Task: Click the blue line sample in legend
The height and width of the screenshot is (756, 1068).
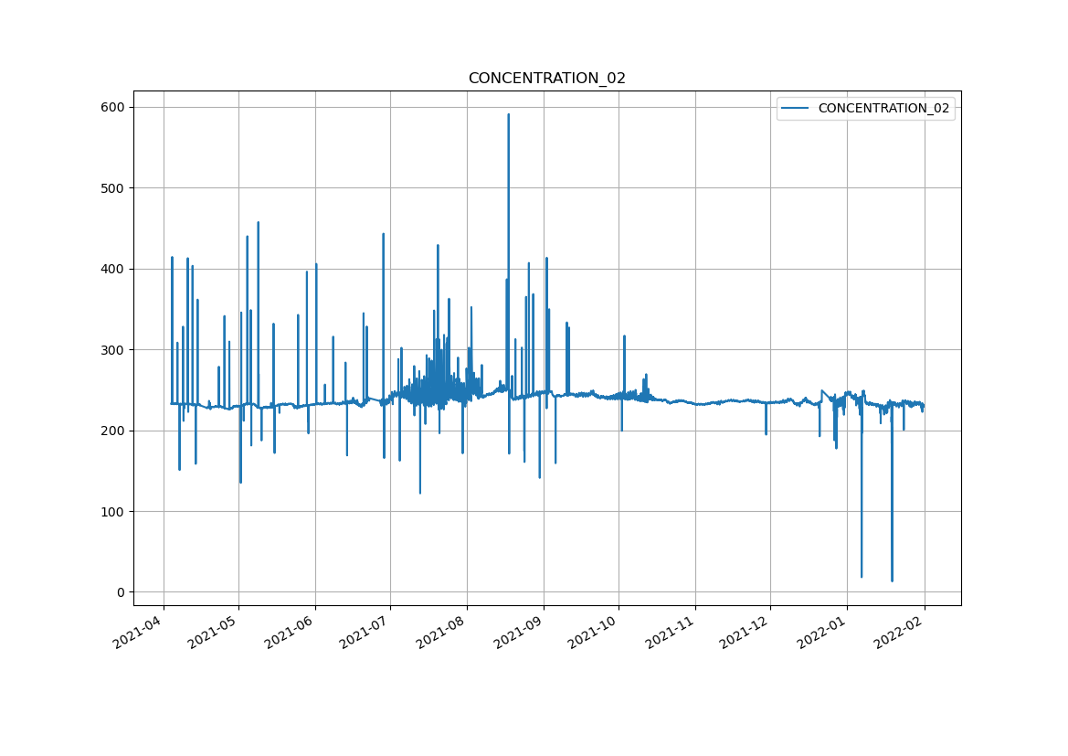Action: [795, 109]
